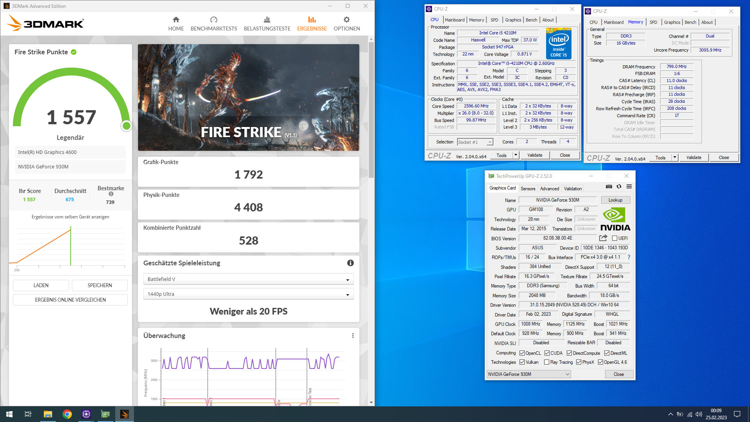Click the GPU-Z BIOS export share icon
This screenshot has height=422, width=750.
[603, 238]
